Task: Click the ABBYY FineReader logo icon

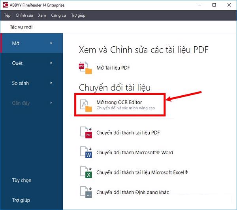Action: [6, 5]
